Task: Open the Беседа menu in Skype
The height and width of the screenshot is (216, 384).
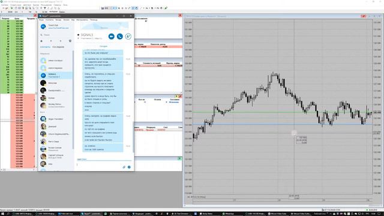Action: [x=58, y=20]
